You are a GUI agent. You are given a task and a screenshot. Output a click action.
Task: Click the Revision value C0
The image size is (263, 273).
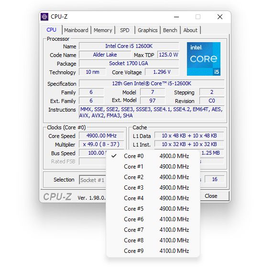click(x=212, y=101)
